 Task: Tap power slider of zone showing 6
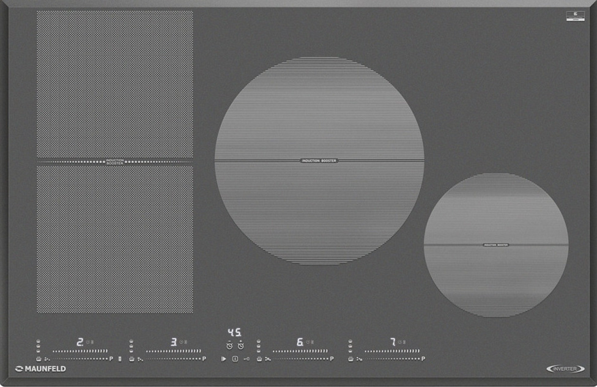click(x=300, y=351)
